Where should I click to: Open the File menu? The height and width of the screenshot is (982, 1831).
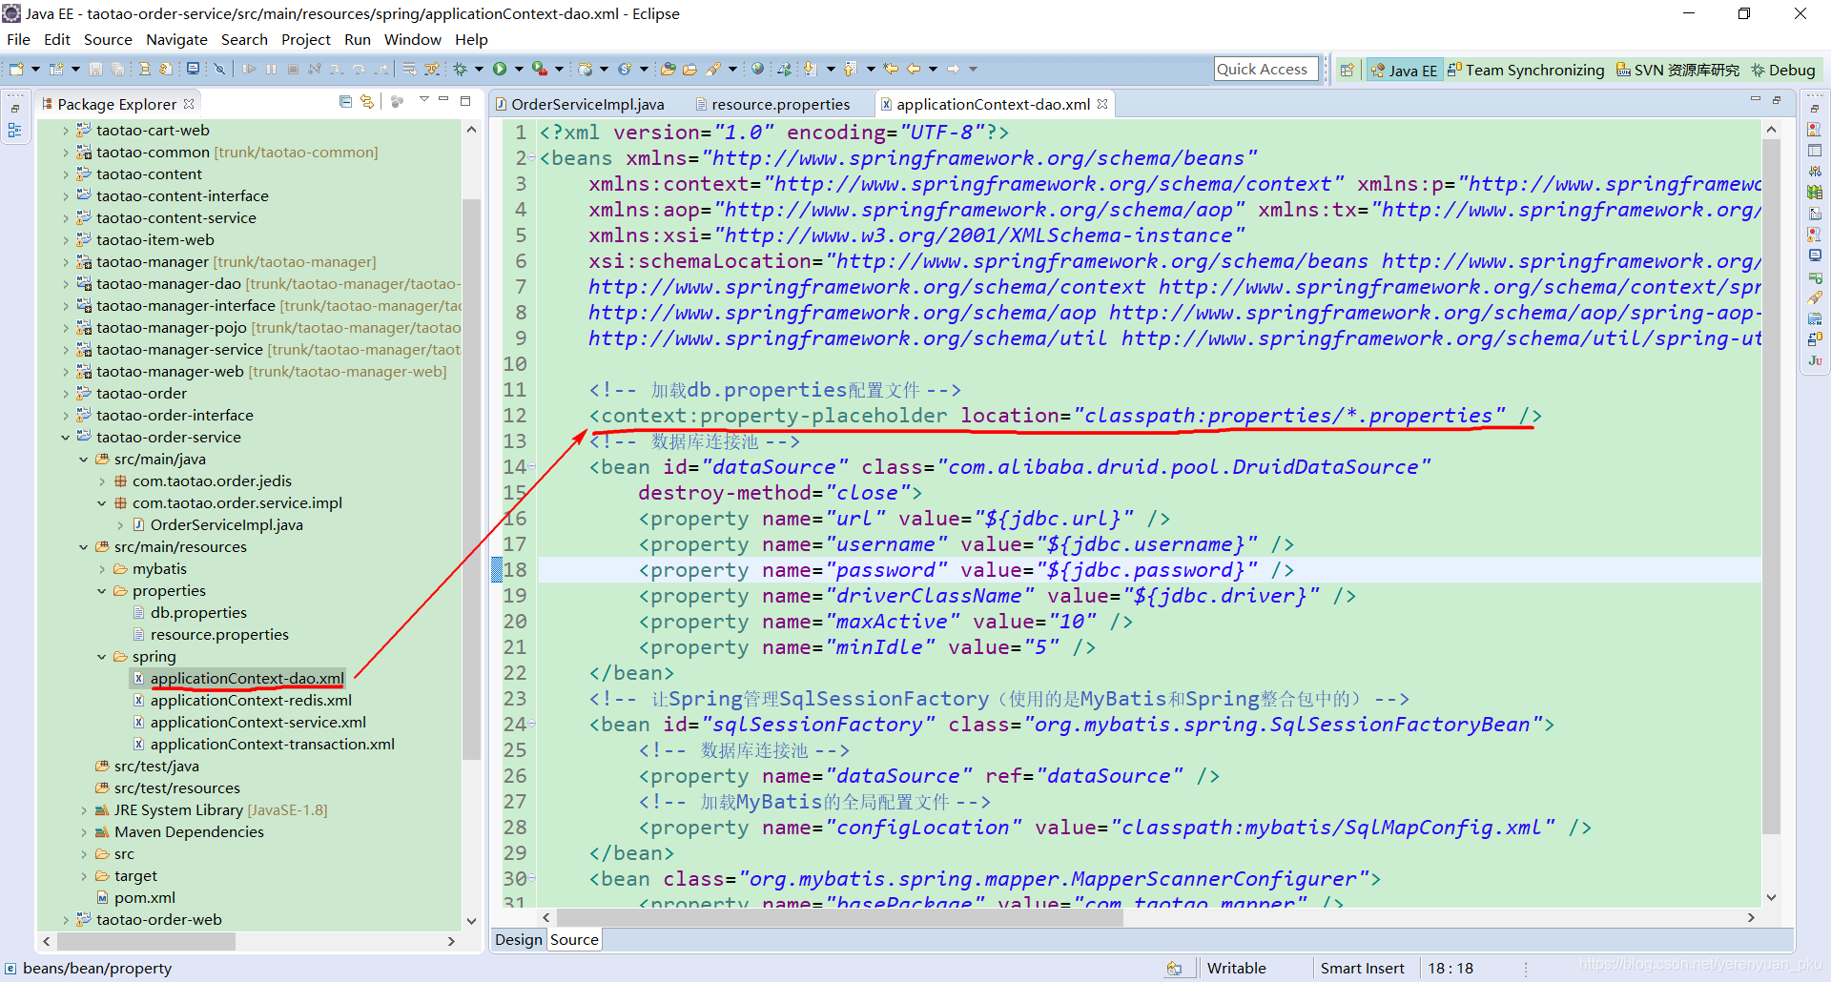click(x=18, y=39)
